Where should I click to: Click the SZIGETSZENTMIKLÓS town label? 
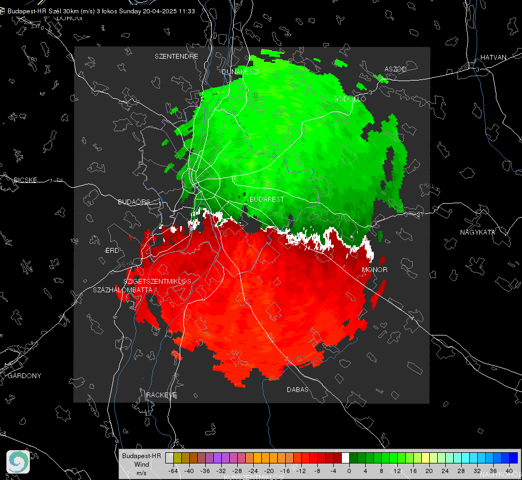point(157,281)
